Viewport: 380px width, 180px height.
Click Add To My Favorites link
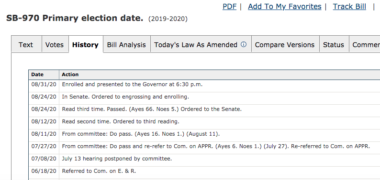[284, 7]
